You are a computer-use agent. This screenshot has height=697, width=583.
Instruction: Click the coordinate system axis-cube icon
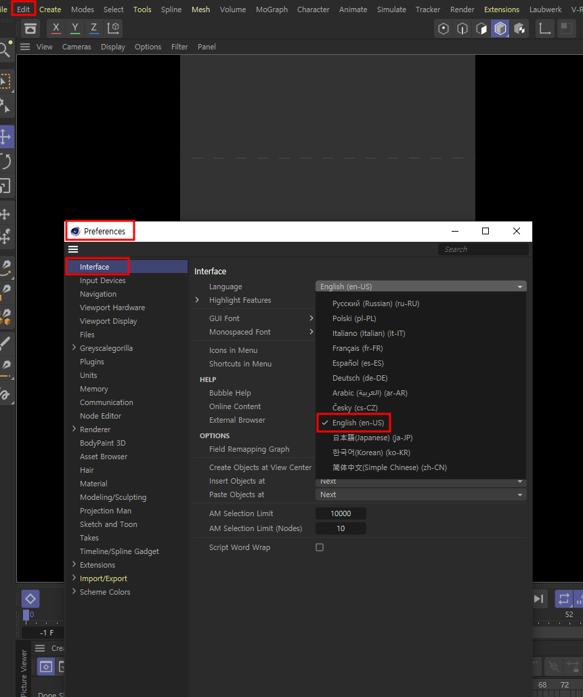coord(113,28)
